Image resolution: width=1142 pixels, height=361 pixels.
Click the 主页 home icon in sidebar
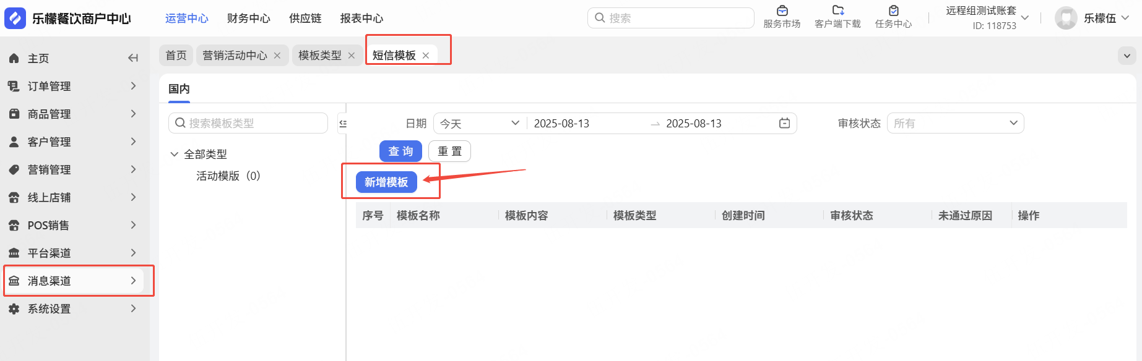[x=14, y=58]
